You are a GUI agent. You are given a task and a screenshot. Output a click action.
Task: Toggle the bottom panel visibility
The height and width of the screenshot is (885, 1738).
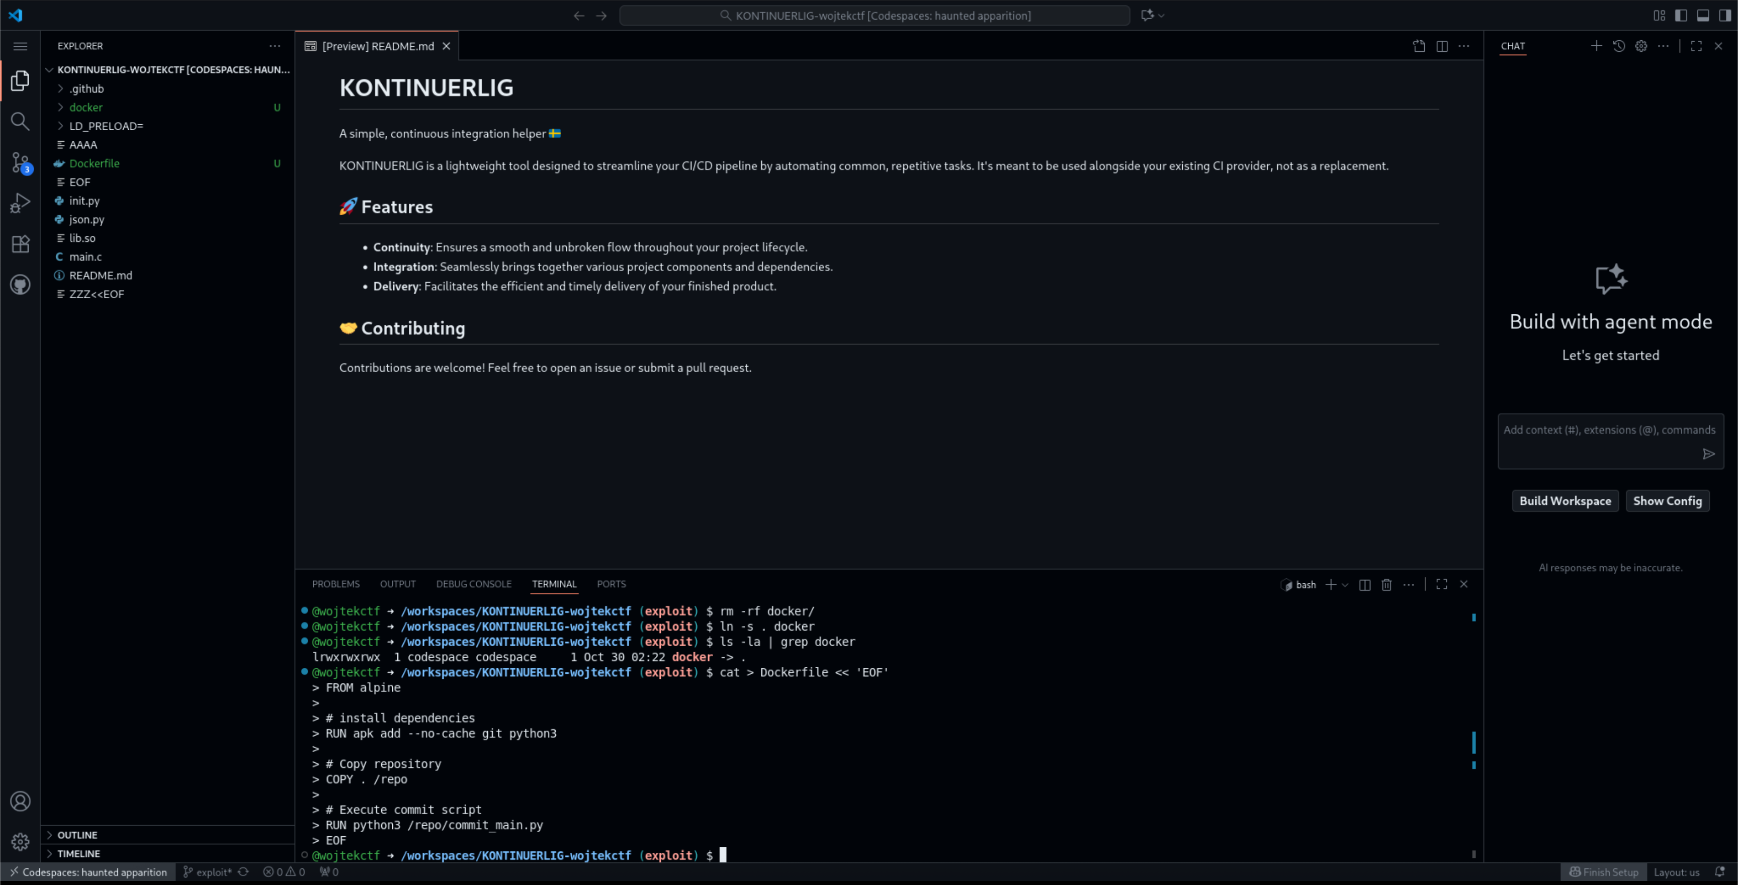pos(1703,16)
